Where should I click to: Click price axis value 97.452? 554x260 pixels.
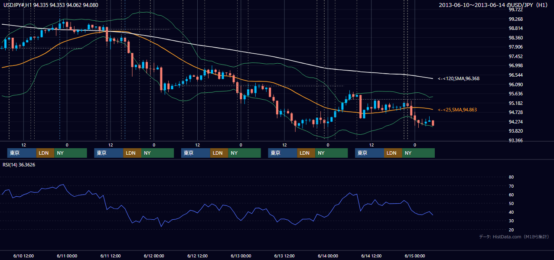click(515, 56)
